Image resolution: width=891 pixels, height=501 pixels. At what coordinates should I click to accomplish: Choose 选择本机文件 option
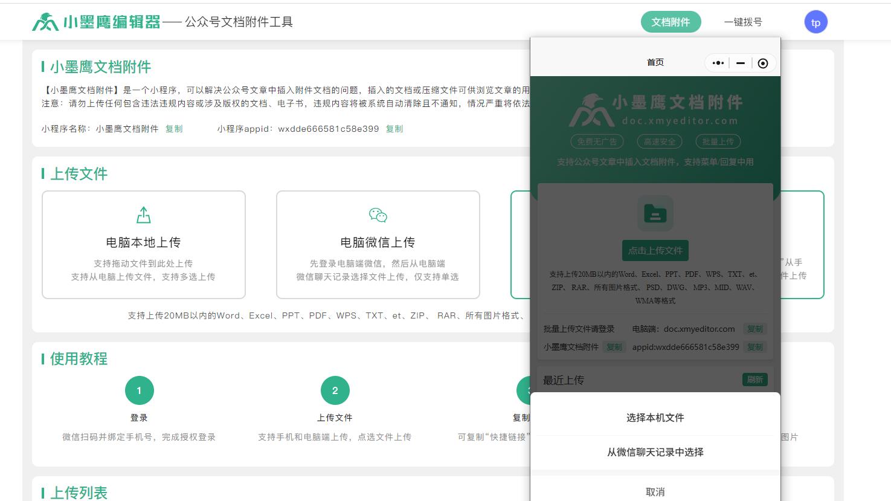click(655, 418)
